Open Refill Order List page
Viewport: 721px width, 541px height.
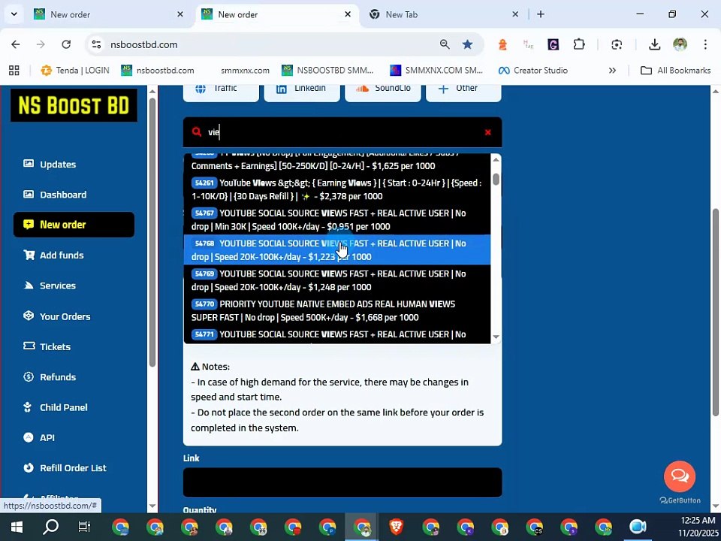tap(65, 468)
